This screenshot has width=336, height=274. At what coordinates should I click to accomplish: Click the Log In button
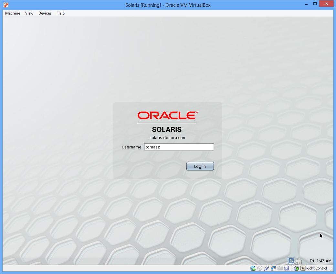[x=200, y=166]
